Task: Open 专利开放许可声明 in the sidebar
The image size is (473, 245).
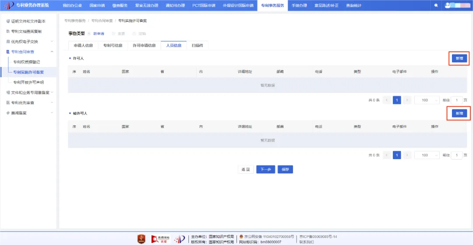Action: click(28, 82)
